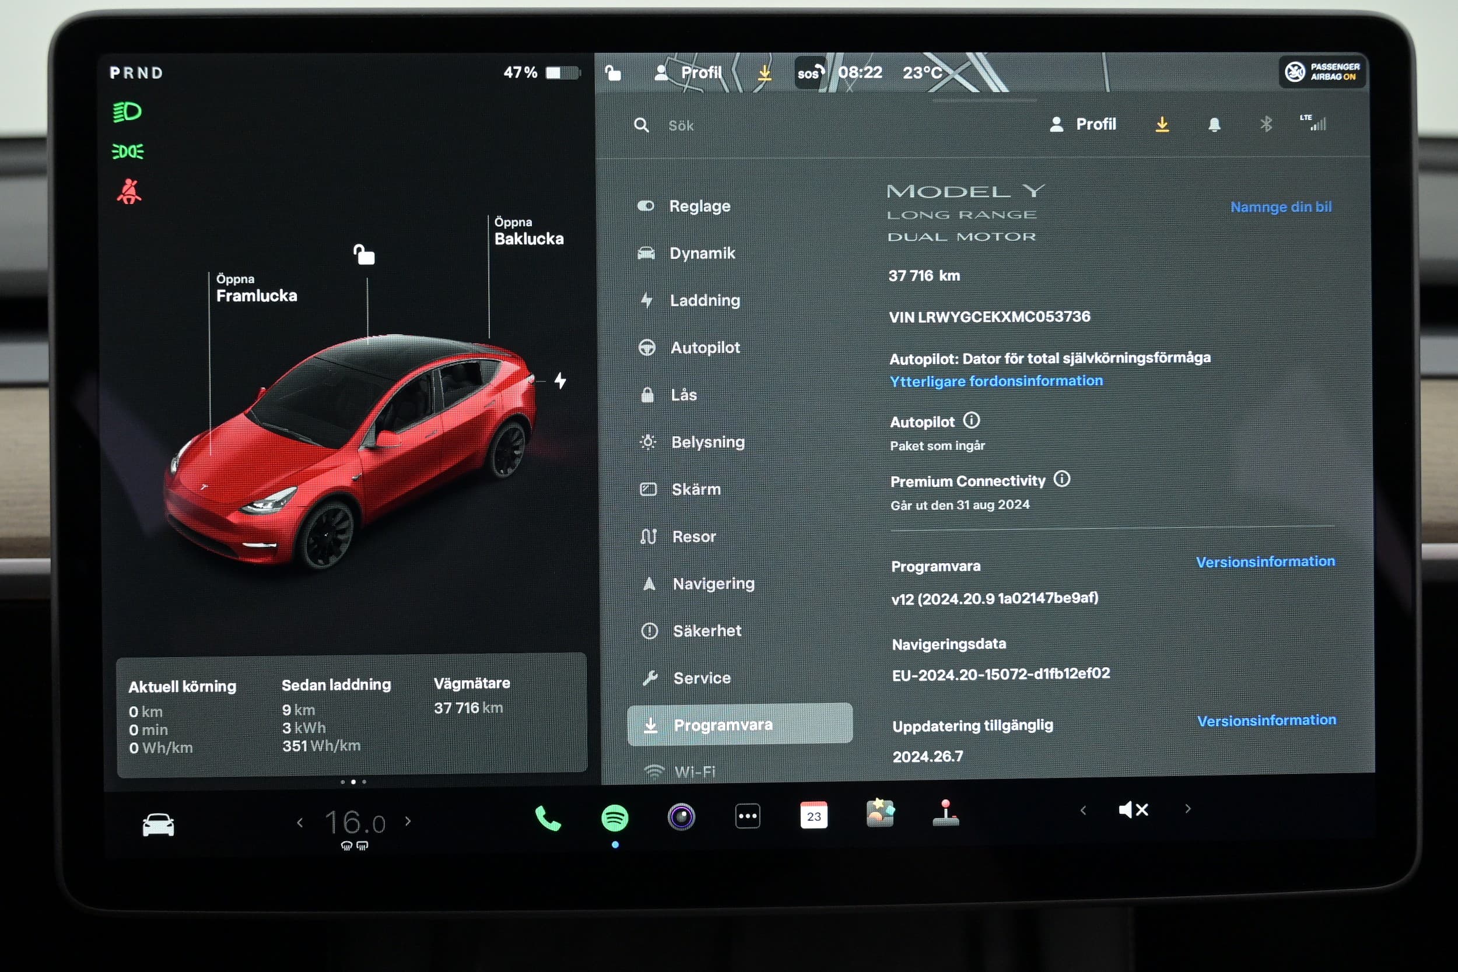Tap the 16.0 temperature display
The height and width of the screenshot is (972, 1458).
point(355,823)
